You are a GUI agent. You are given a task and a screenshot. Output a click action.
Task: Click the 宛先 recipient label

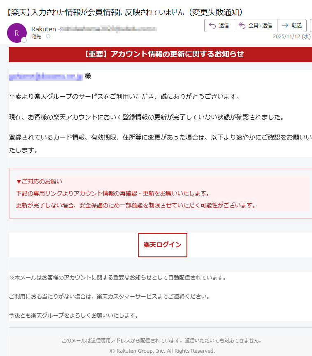click(36, 37)
